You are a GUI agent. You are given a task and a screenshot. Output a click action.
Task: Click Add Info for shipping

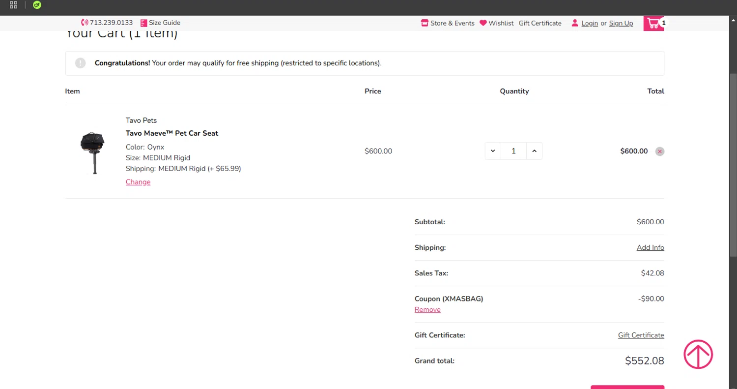pyautogui.click(x=651, y=247)
